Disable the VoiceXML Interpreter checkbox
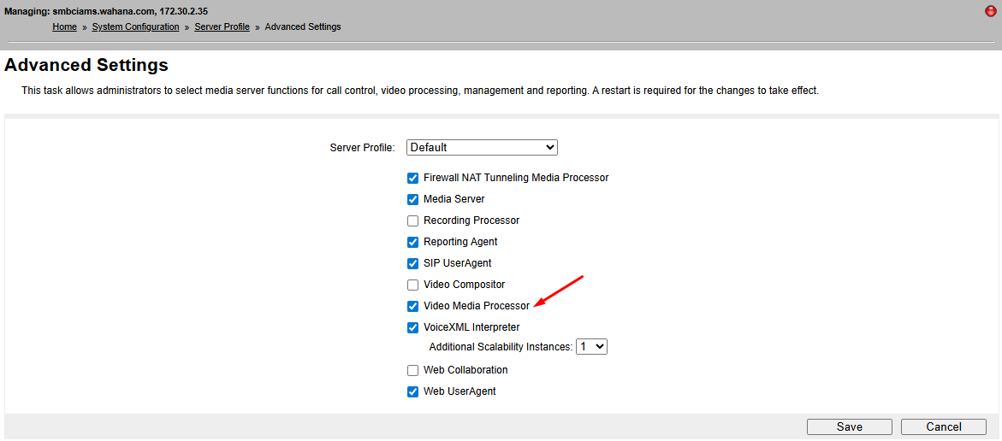This screenshot has width=1002, height=441. coord(413,328)
